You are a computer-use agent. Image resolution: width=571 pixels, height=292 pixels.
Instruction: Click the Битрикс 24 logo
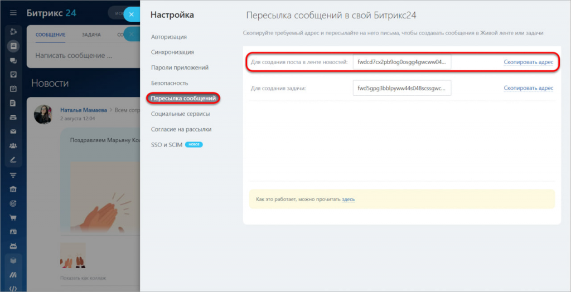click(51, 13)
